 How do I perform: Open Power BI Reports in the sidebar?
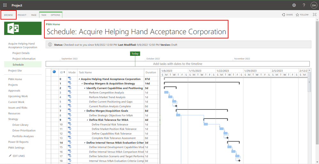pos(18,142)
